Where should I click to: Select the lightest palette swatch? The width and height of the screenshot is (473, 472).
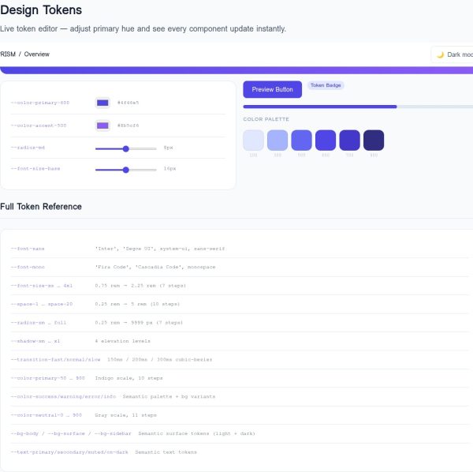click(x=253, y=140)
